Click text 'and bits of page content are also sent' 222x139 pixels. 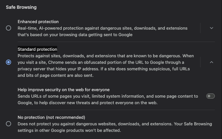pyautogui.click(x=55, y=76)
